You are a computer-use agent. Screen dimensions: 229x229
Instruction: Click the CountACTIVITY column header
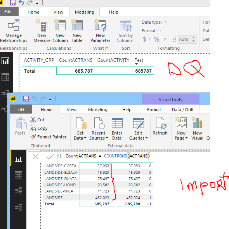pos(113,60)
